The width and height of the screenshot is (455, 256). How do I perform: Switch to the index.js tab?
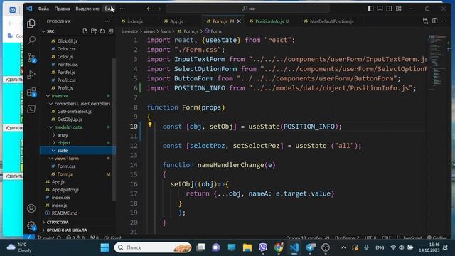(135, 21)
